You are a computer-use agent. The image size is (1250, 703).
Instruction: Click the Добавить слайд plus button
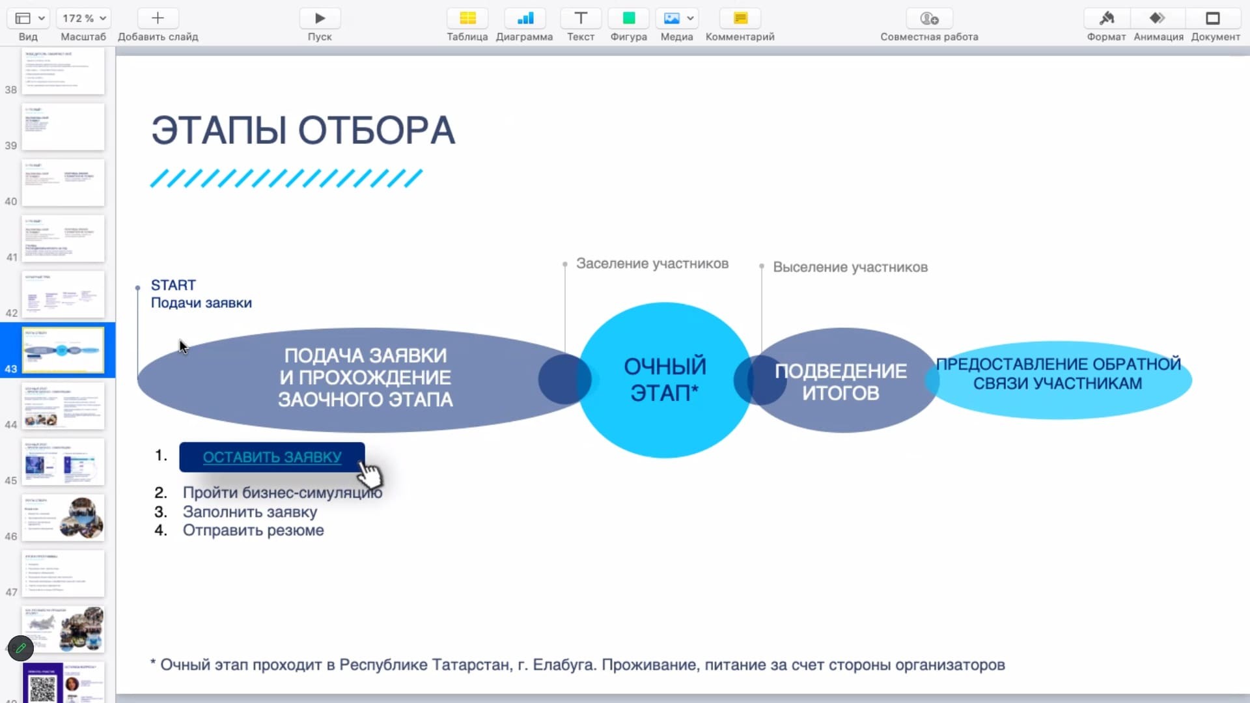[158, 18]
